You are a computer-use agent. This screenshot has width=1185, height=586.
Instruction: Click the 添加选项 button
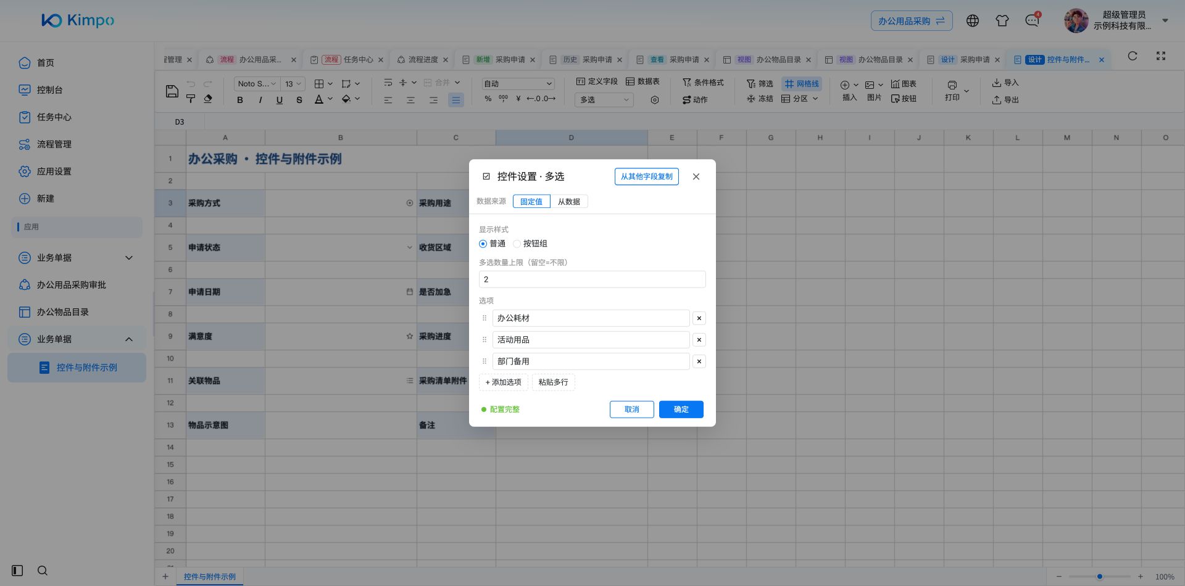point(504,382)
